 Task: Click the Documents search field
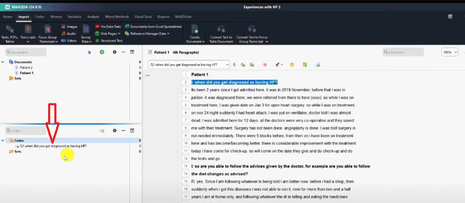(x=26, y=52)
